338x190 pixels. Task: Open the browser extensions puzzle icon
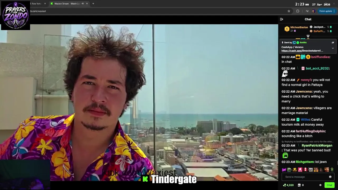[x=298, y=11]
